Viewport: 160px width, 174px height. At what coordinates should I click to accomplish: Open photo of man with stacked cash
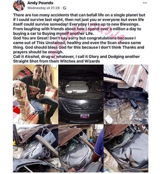click(35, 94)
